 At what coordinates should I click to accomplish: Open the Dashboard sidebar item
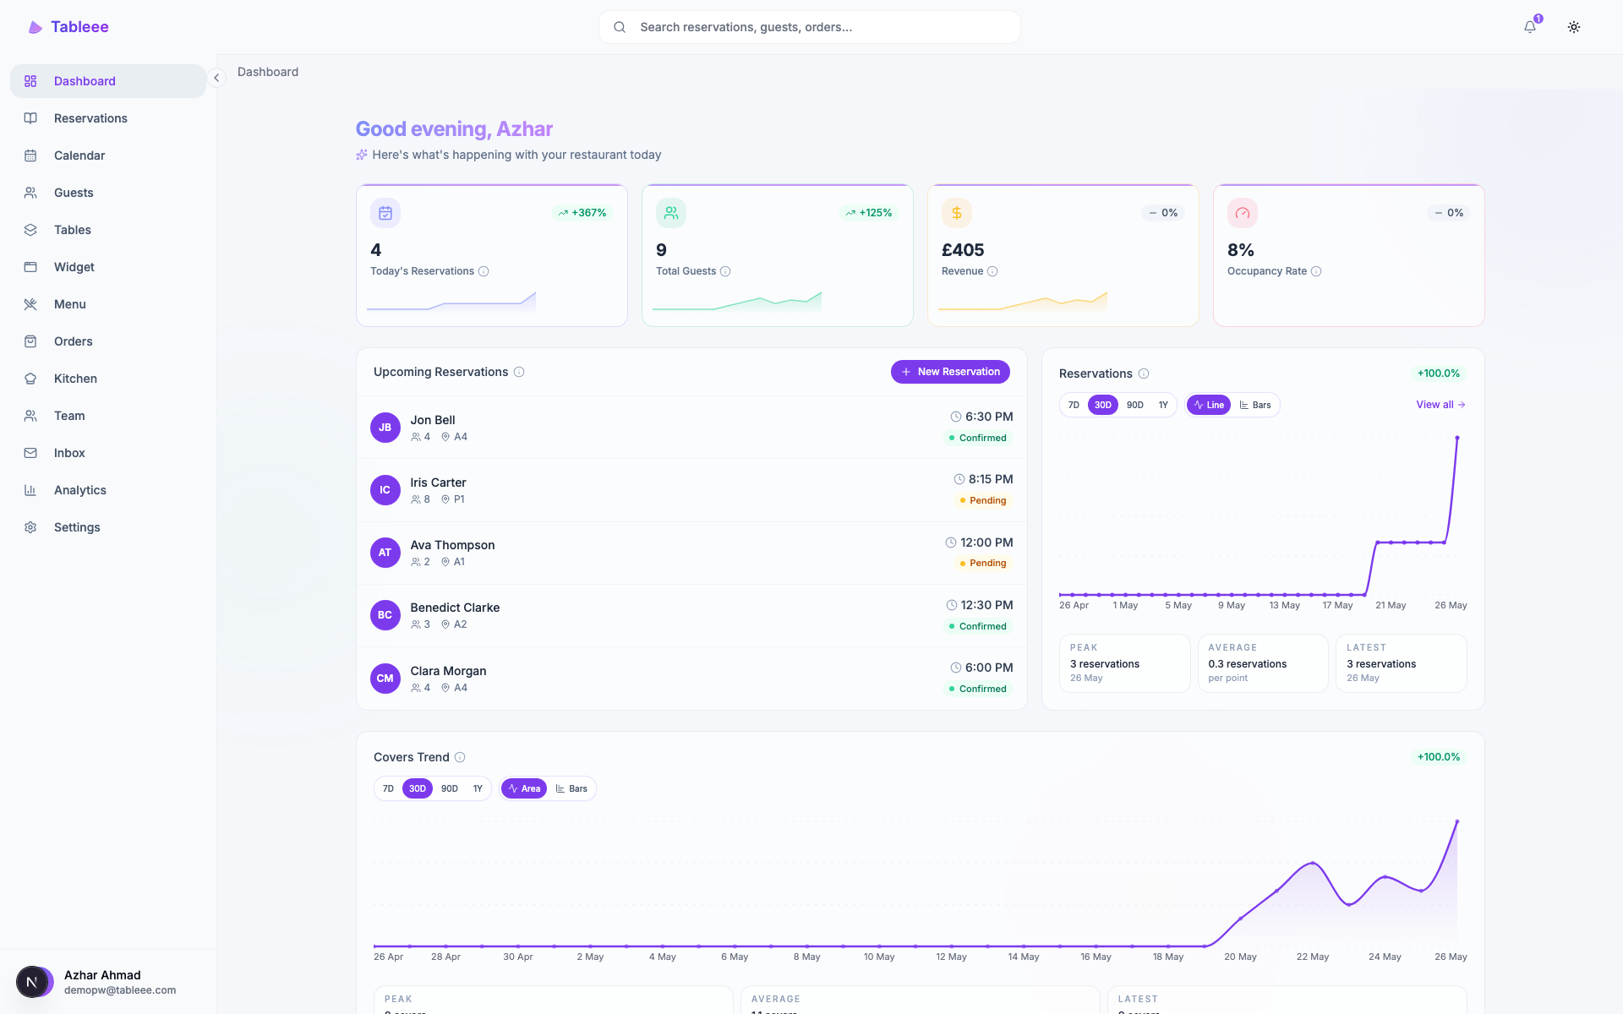(108, 81)
